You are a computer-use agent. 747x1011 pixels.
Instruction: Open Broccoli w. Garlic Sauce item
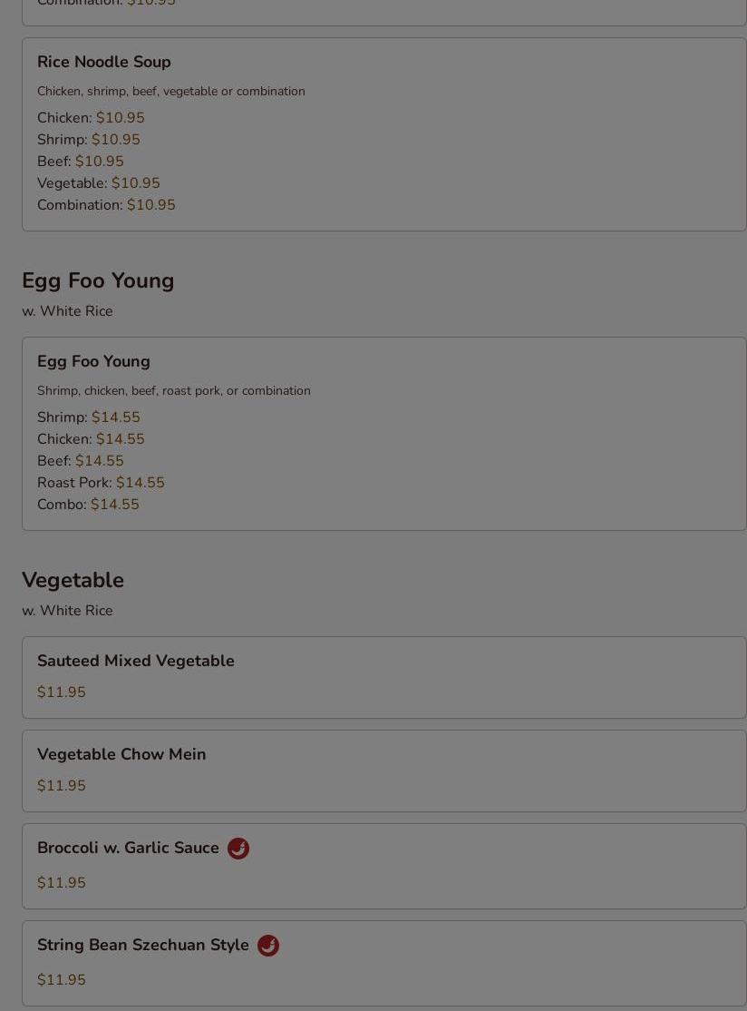pyautogui.click(x=384, y=867)
